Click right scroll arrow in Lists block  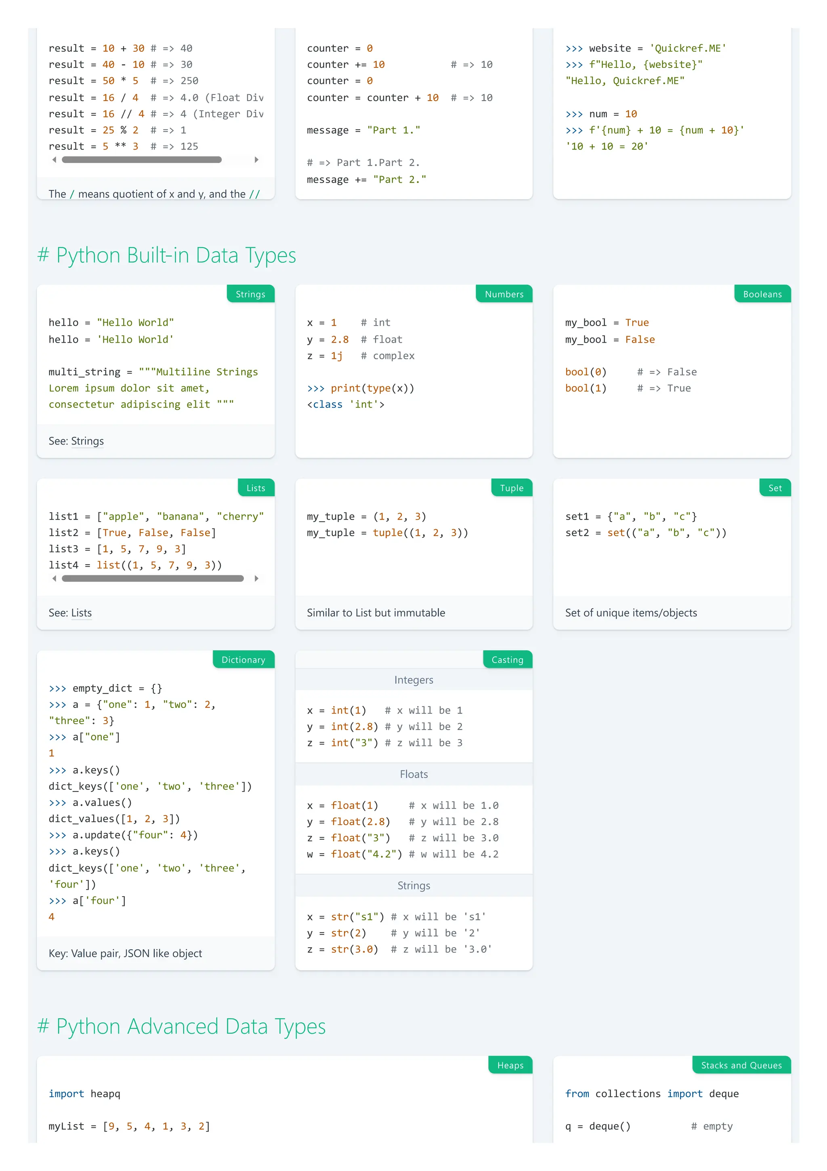coord(256,578)
